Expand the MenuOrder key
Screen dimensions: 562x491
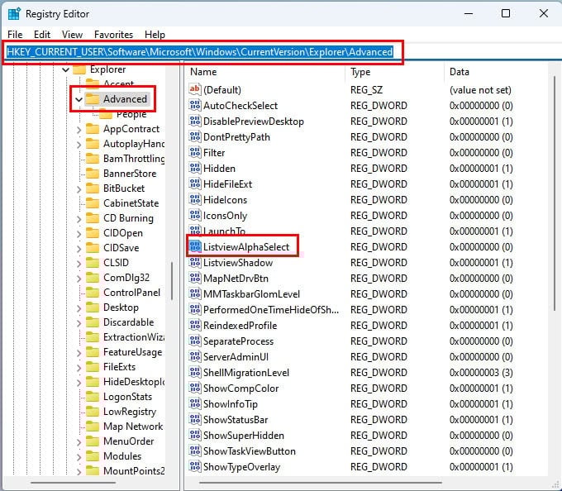(x=79, y=442)
